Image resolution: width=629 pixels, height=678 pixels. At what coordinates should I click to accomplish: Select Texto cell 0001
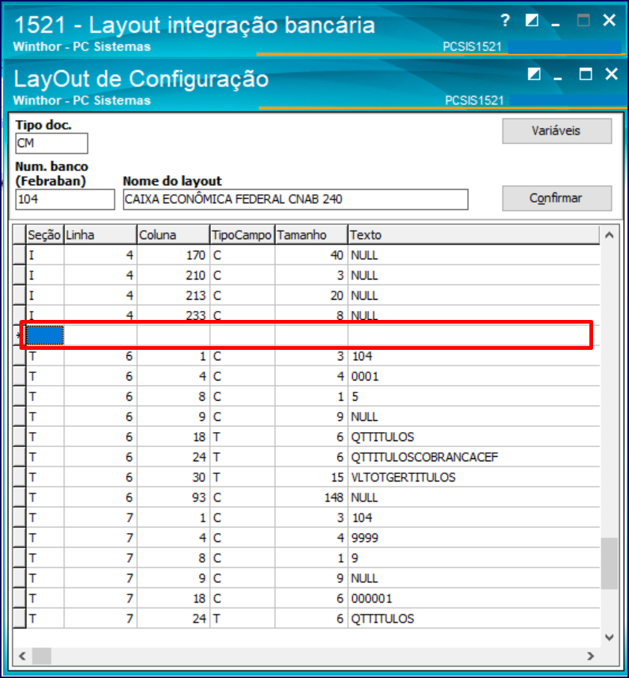click(x=474, y=376)
